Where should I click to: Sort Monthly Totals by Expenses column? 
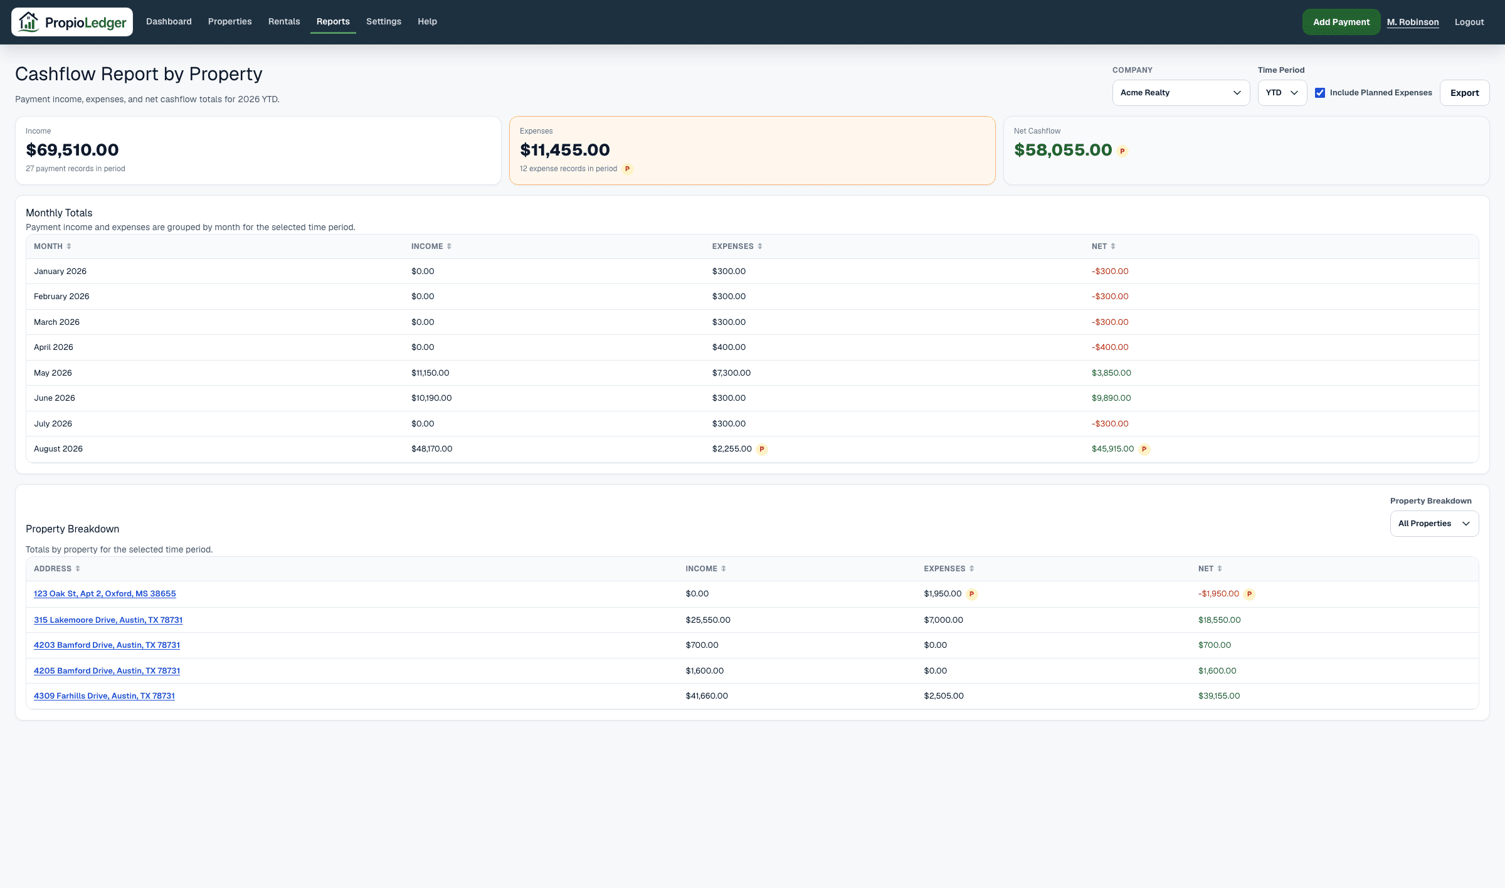point(737,246)
